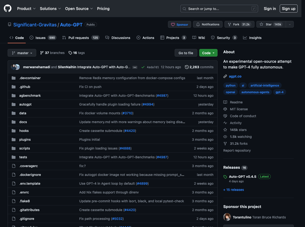The width and height of the screenshot is (305, 227).
Task: Open the master branch selector
Action: pos(22,53)
